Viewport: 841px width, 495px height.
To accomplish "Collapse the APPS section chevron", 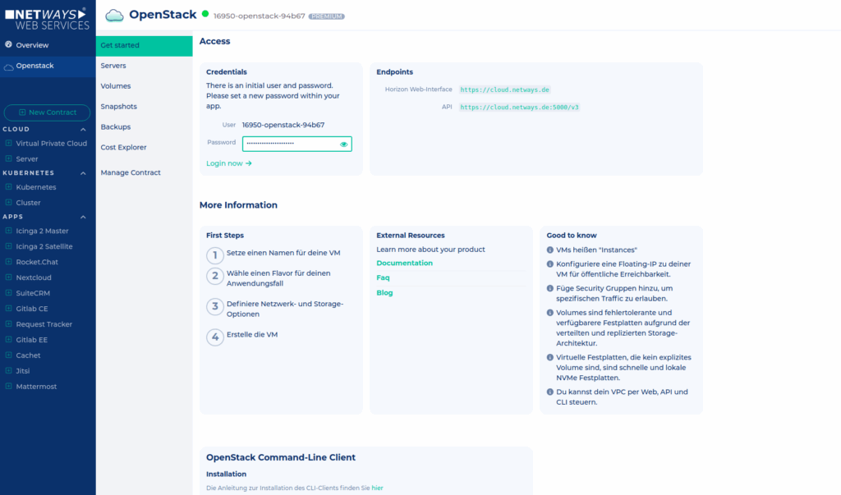I will pyautogui.click(x=83, y=217).
